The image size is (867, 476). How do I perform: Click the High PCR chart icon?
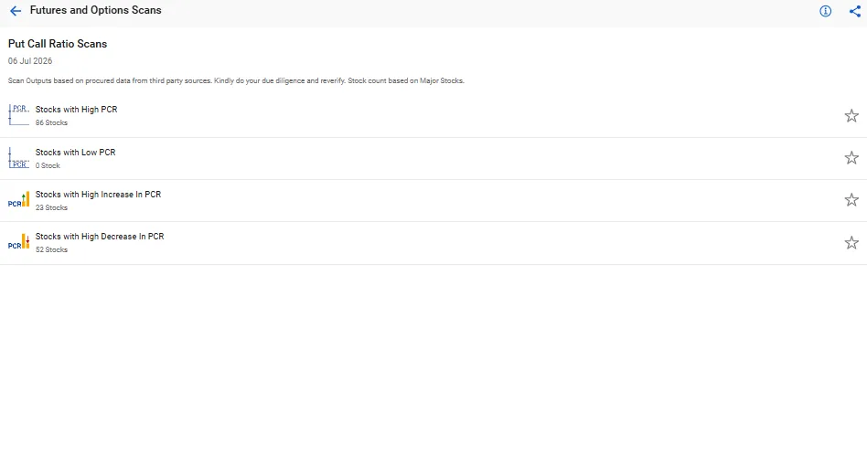[19, 115]
